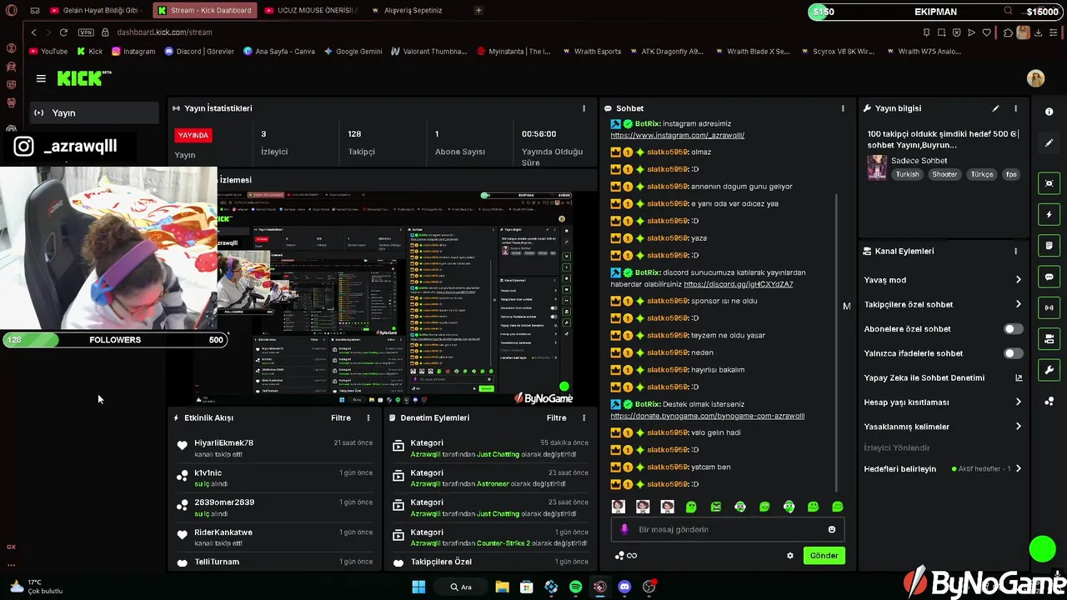Click the chat vertical scrollbar
The height and width of the screenshot is (600, 1067).
(836, 342)
